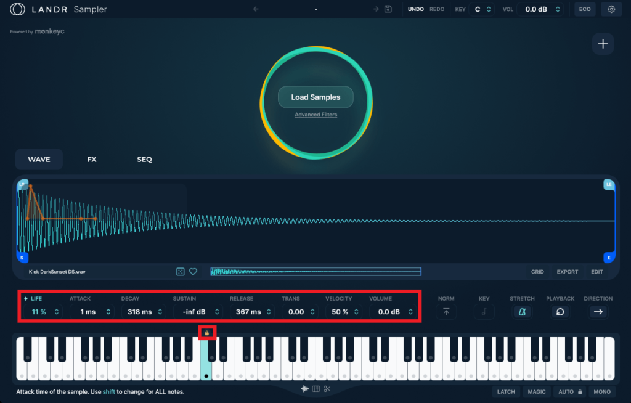Click the S sample start marker

tap(22, 258)
